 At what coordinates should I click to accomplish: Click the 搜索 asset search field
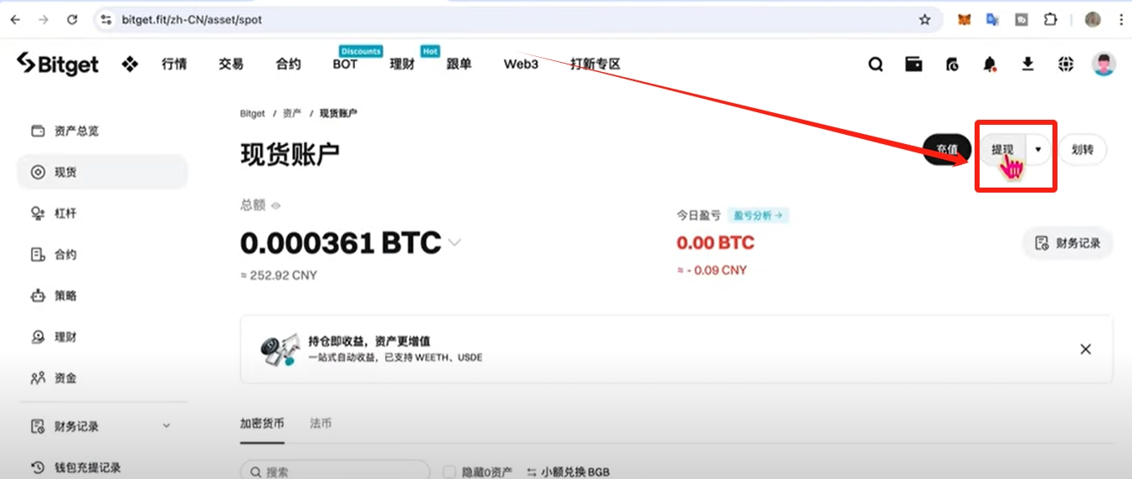(335, 471)
